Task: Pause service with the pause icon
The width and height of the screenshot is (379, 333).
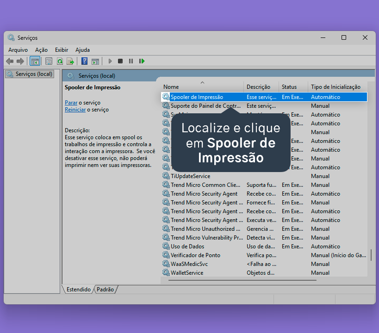Action: [x=131, y=61]
